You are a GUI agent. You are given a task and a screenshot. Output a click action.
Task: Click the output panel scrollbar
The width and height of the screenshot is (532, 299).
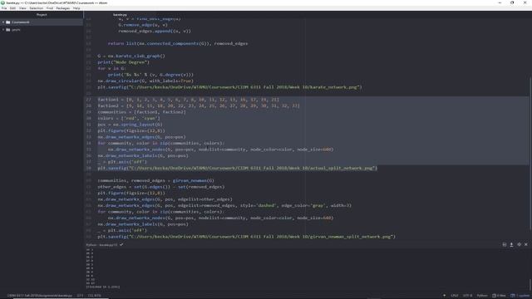pyautogui.click(x=530, y=283)
